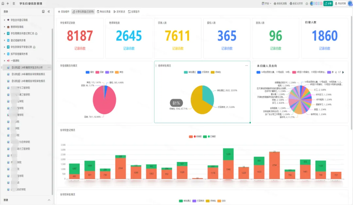The width and height of the screenshot is (353, 205).
Task: Open the user profile avatar at top right
Action: coord(350,4)
